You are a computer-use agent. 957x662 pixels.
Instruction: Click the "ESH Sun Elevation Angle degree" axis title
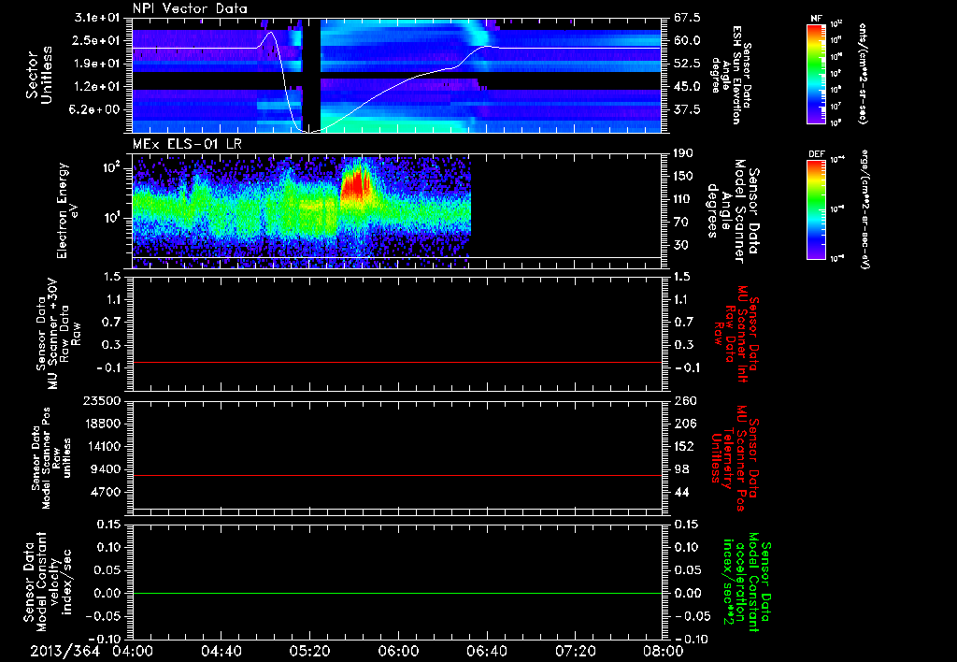(x=731, y=75)
